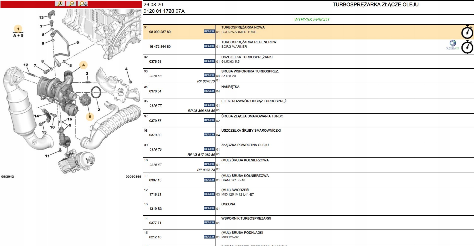Select superseded part number 0379 77

(155, 106)
